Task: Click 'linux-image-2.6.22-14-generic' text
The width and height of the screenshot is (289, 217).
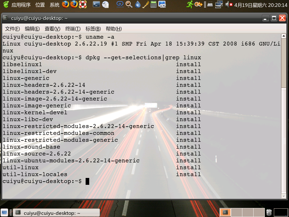Action: pos(55,99)
